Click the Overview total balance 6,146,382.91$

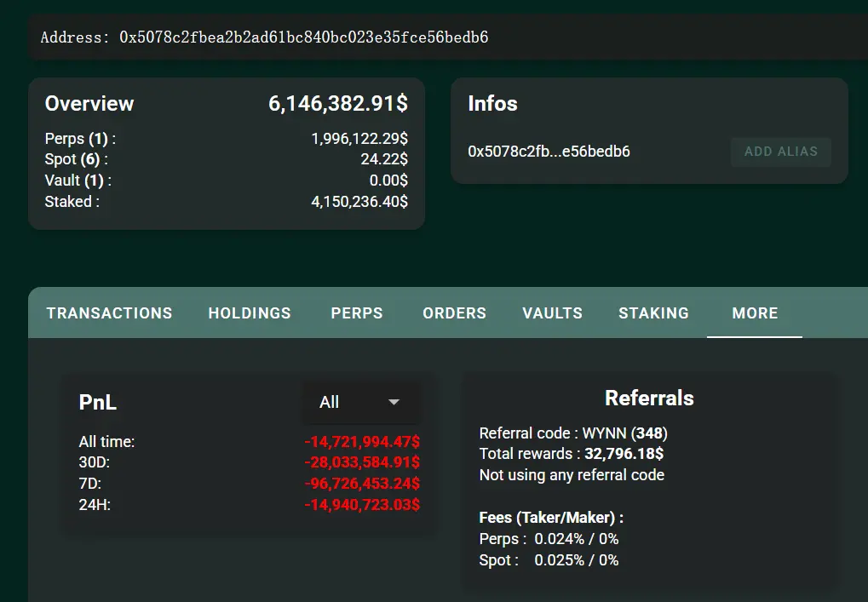338,104
